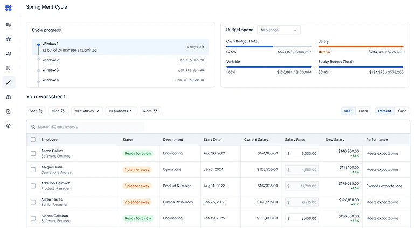The height and width of the screenshot is (228, 414).
Task: Open the gift box sidebar icon
Action: pos(9,97)
